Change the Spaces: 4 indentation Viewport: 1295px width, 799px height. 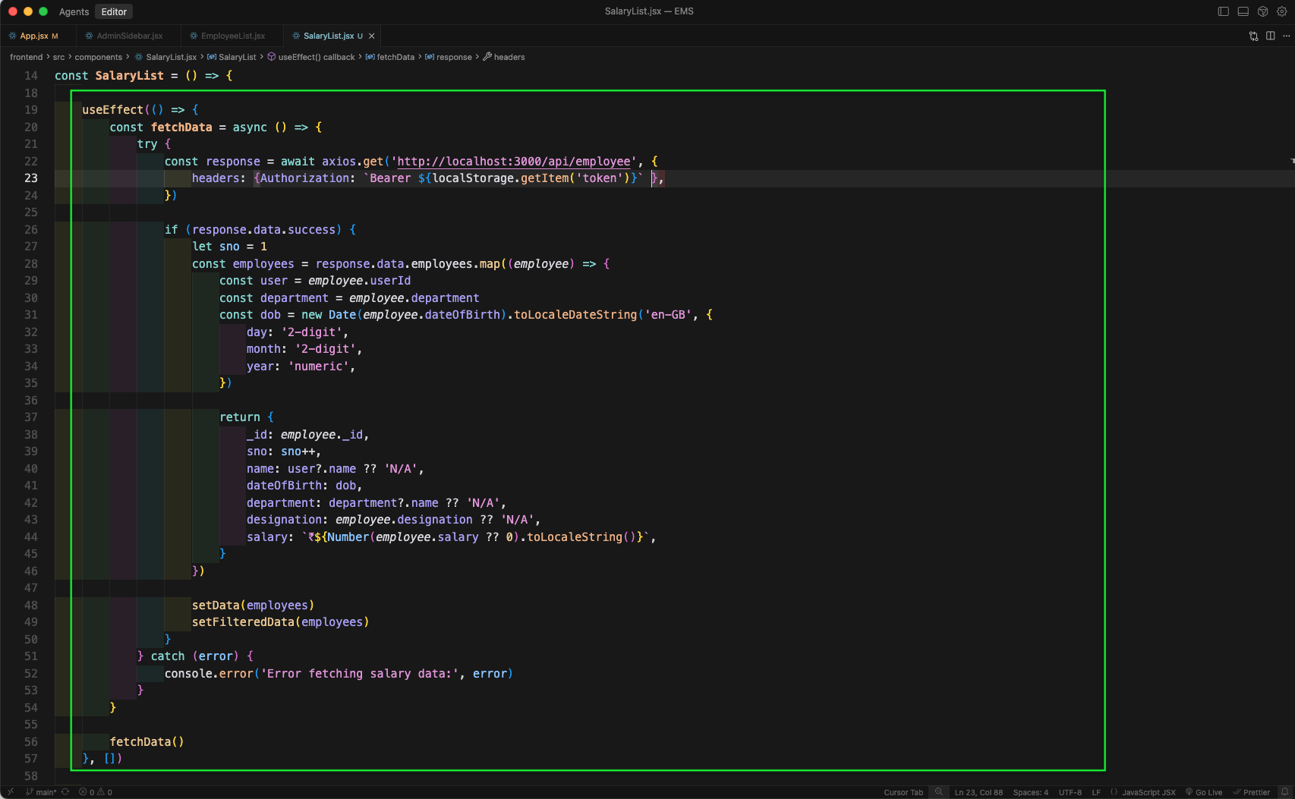point(1031,792)
